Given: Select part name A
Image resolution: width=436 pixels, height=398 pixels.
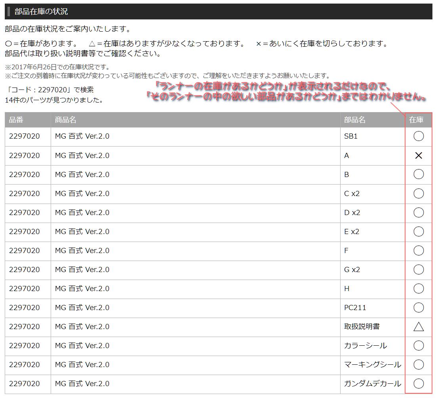Looking at the screenshot, I should [x=347, y=156].
